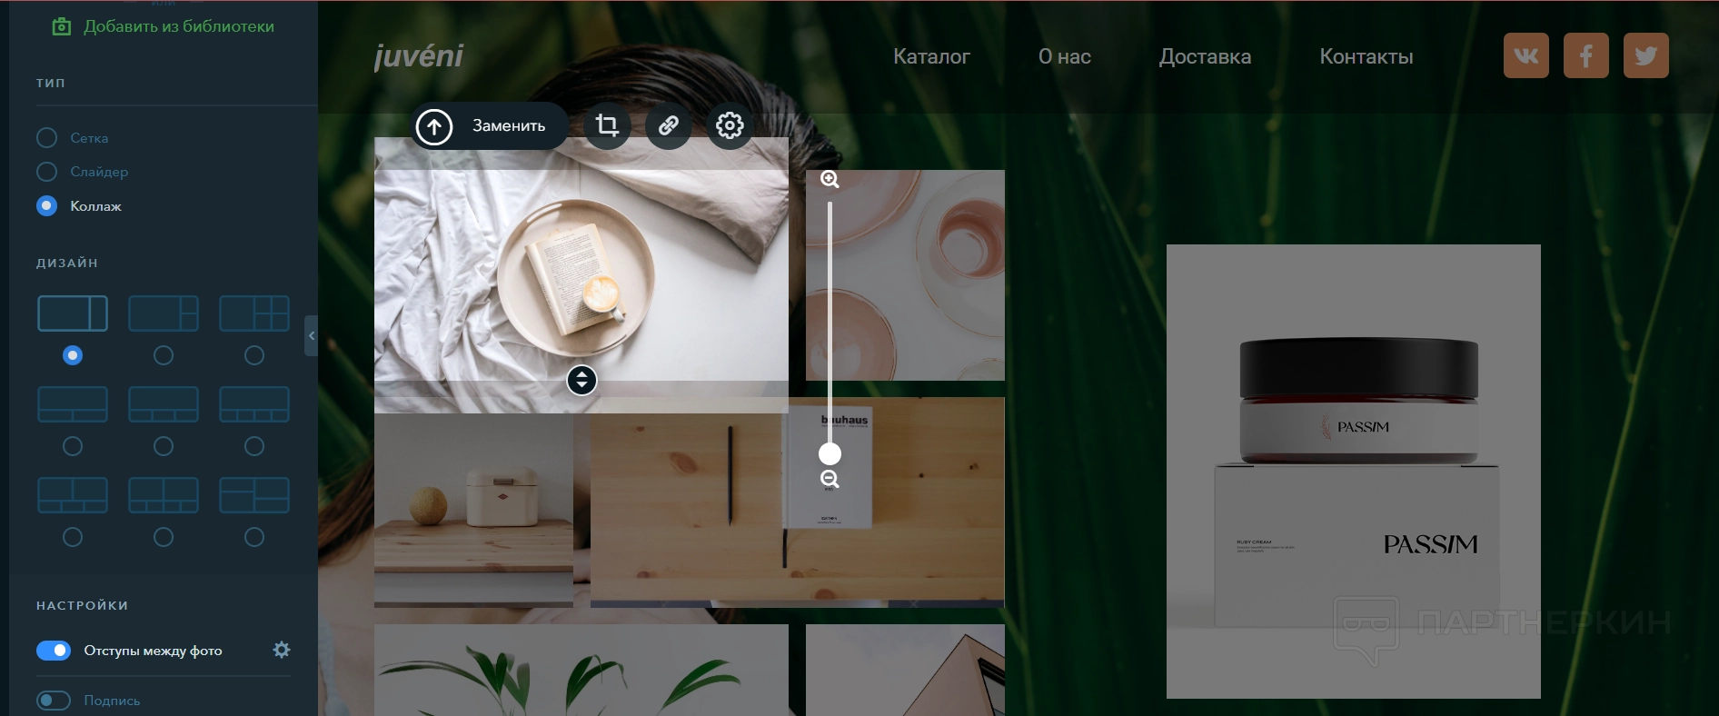Viewport: 1719px width, 716px height.
Task: Open the Facebook social link
Action: (1586, 55)
